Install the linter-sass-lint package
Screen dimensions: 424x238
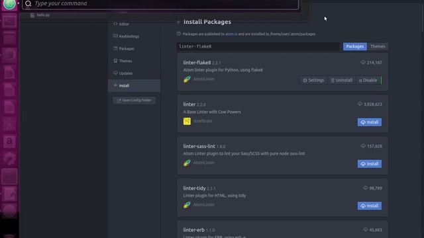pyautogui.click(x=370, y=164)
